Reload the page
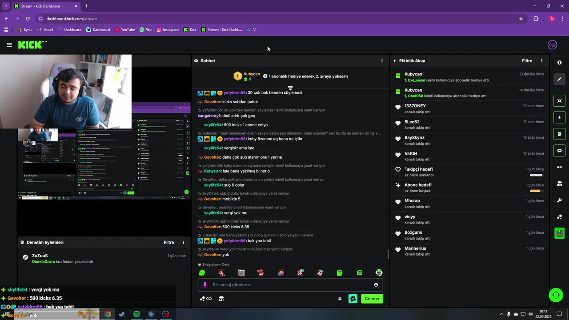 pos(28,19)
